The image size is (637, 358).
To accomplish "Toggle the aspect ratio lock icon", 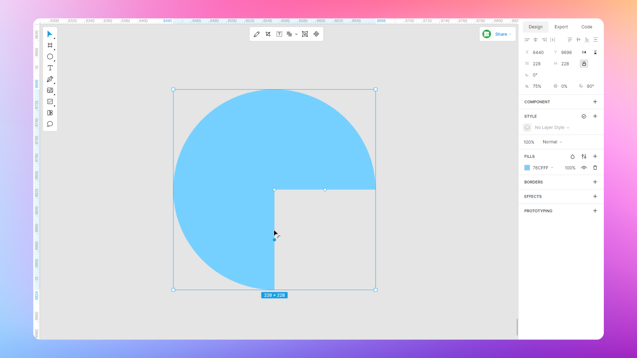I will tap(585, 63).
